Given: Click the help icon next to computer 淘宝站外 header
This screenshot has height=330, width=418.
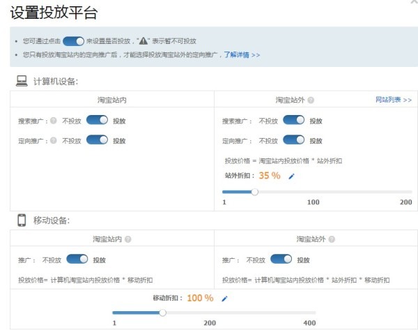Looking at the screenshot, I should pos(311,100).
